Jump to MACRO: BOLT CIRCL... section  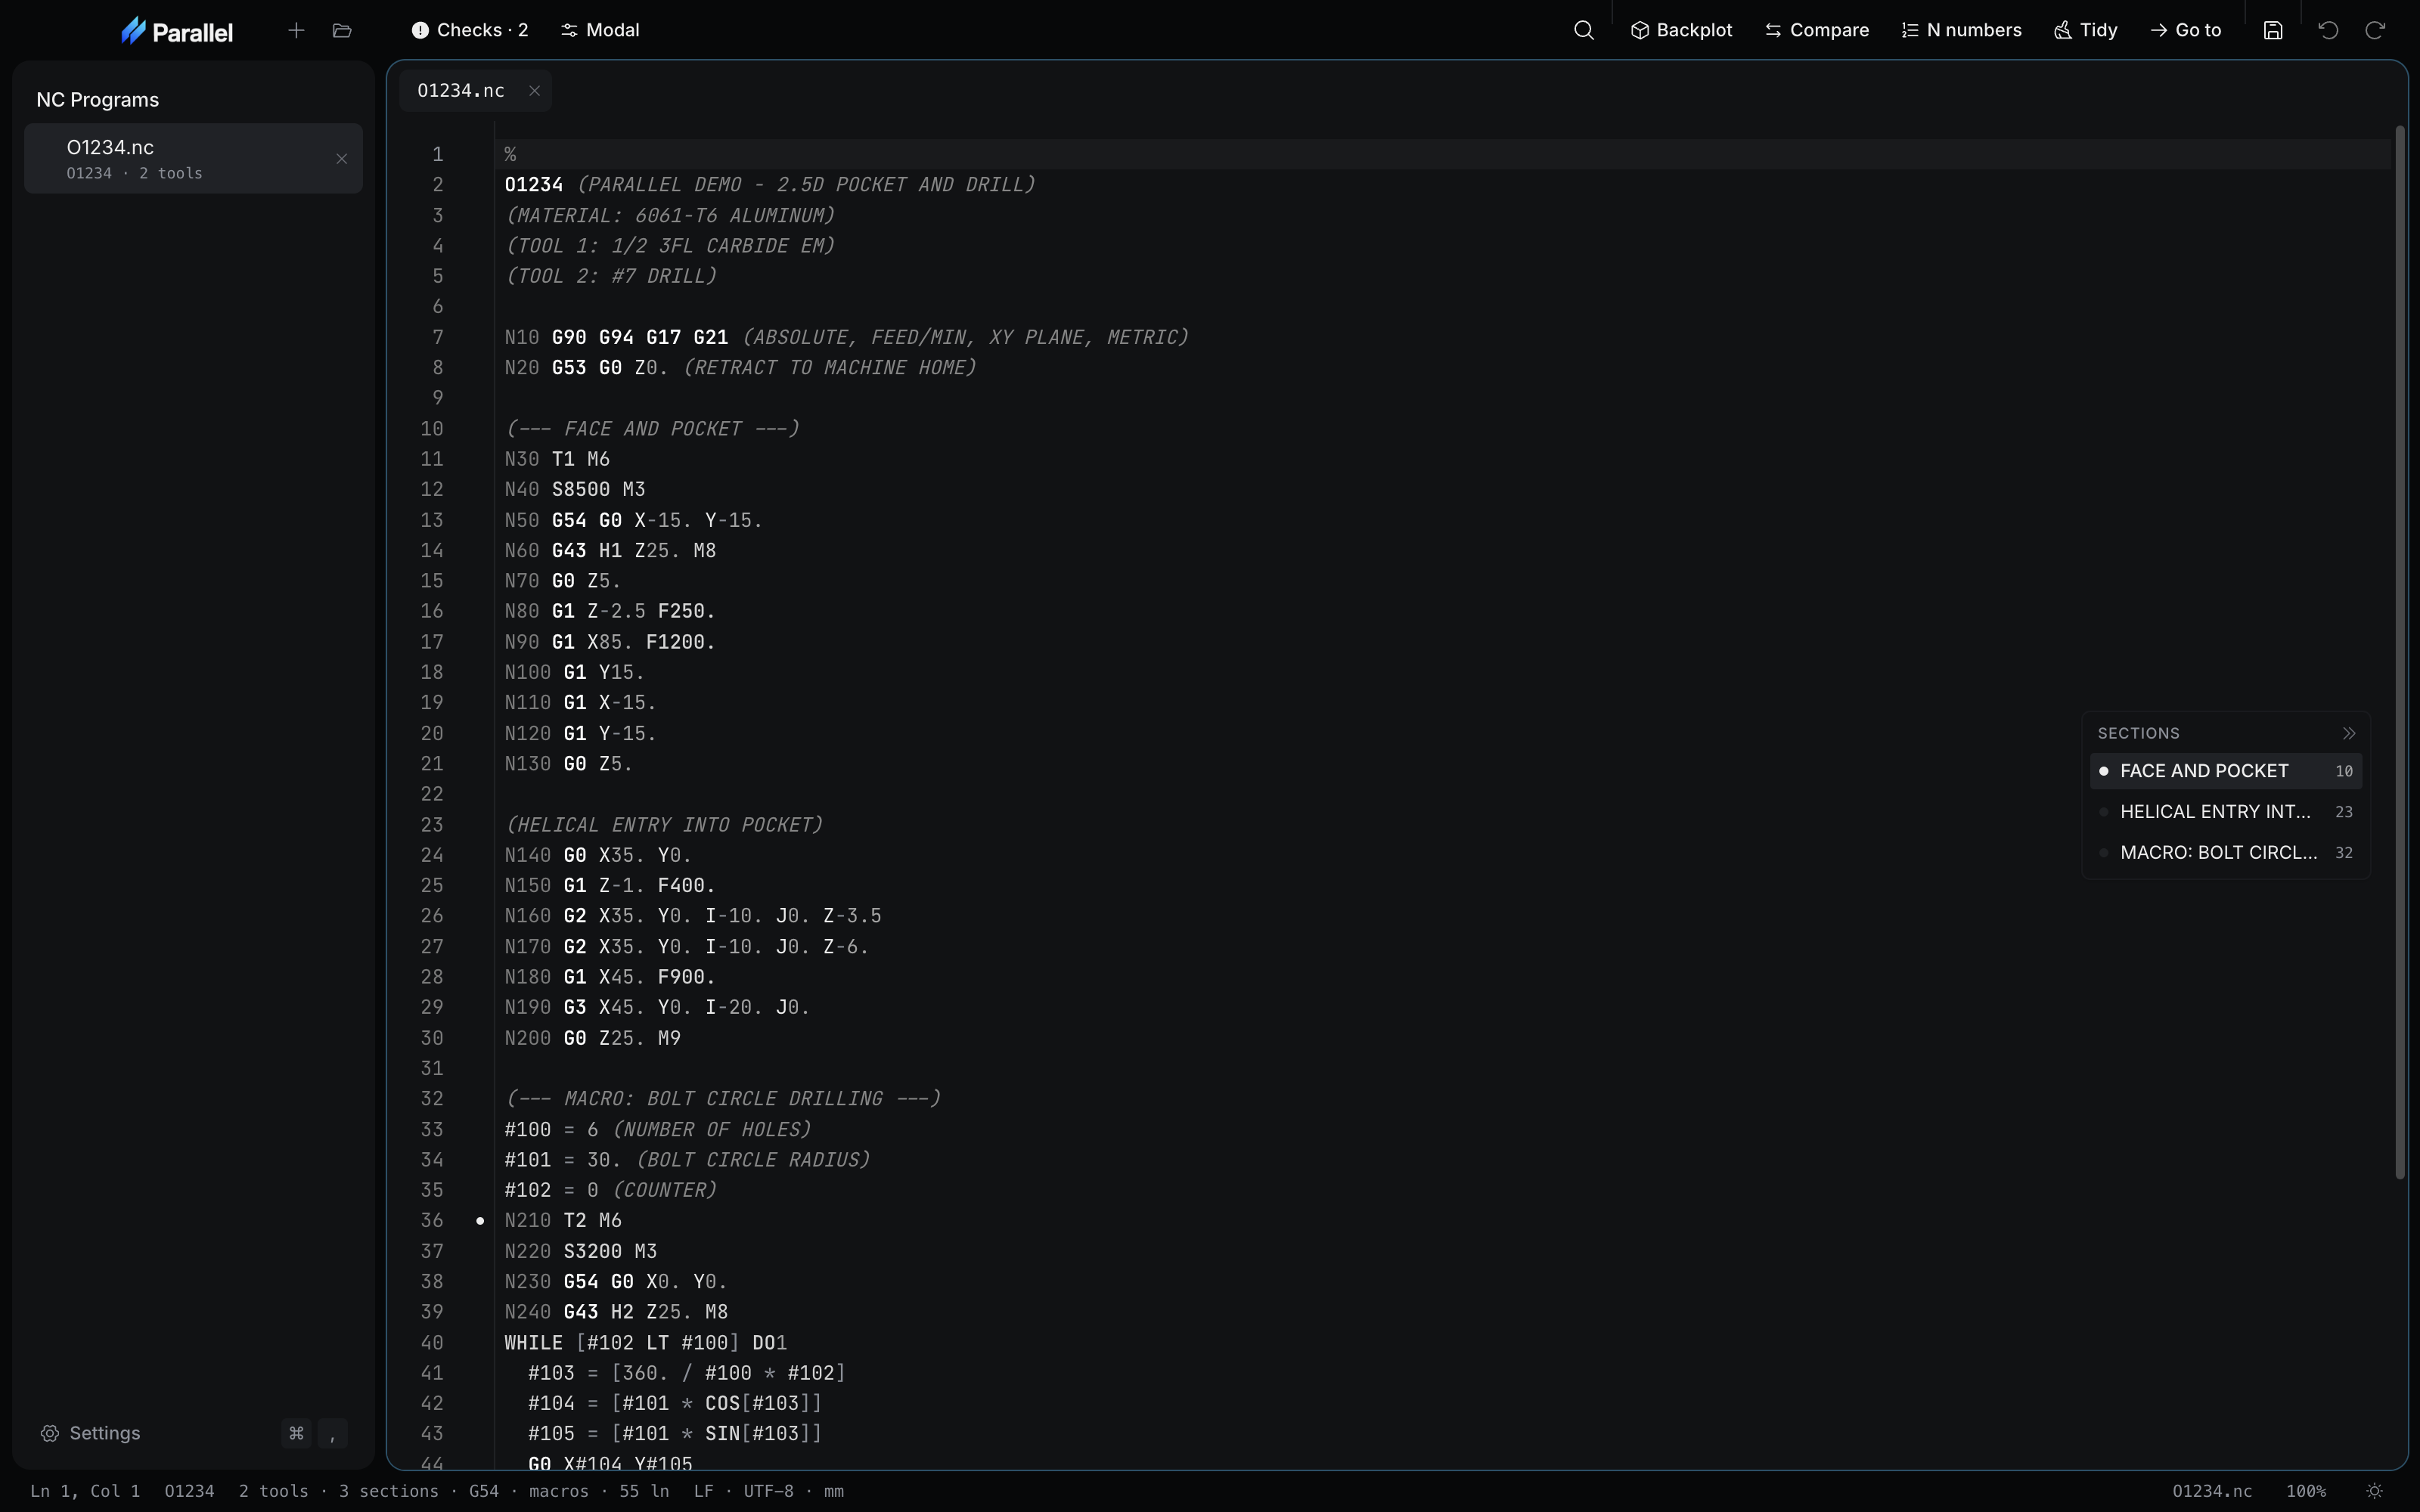(2226, 853)
